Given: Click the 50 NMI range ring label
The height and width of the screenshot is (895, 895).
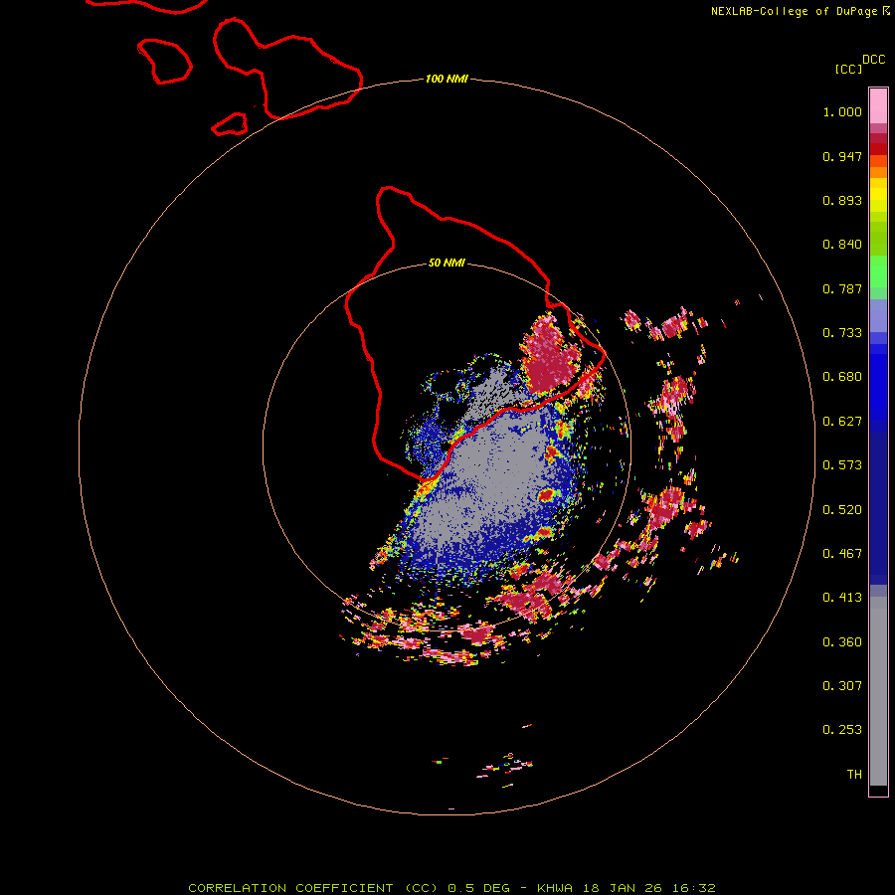Looking at the screenshot, I should (x=447, y=263).
